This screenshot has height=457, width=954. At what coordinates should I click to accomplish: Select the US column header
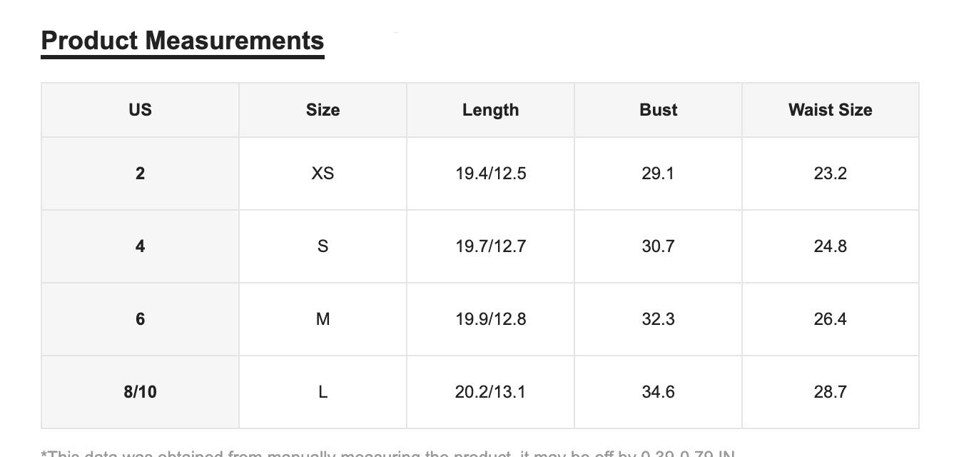(x=140, y=110)
